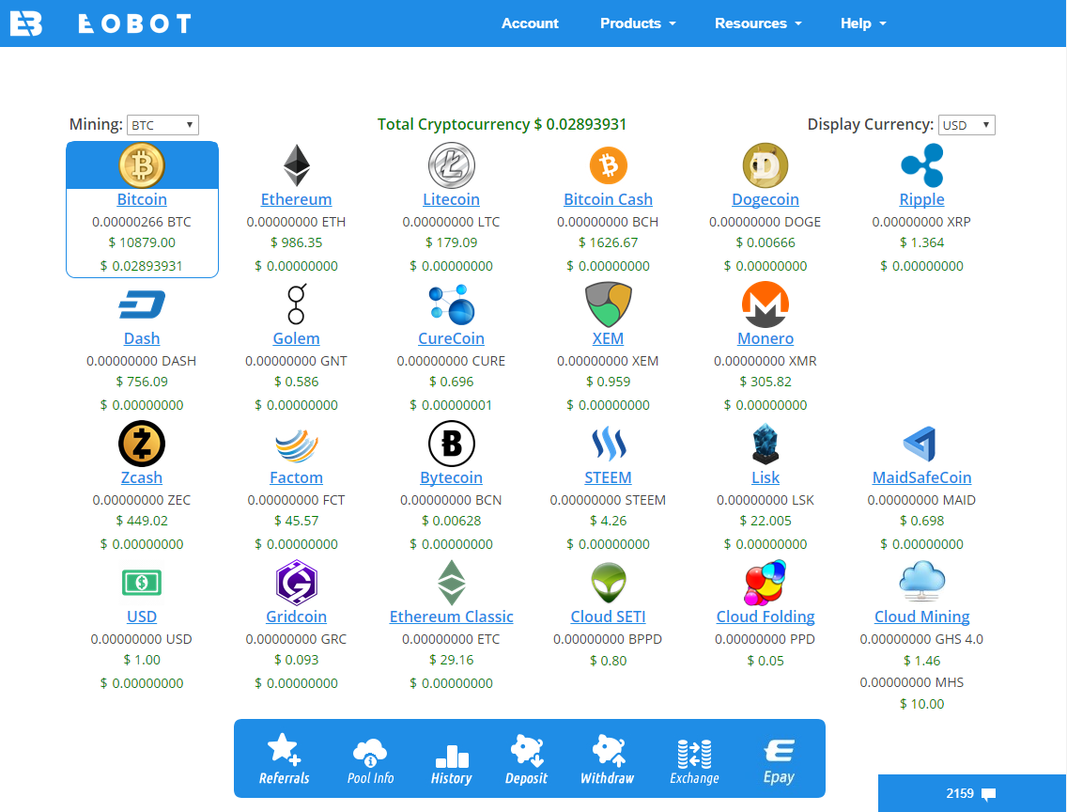Click the USD banknote icon

pos(142,583)
